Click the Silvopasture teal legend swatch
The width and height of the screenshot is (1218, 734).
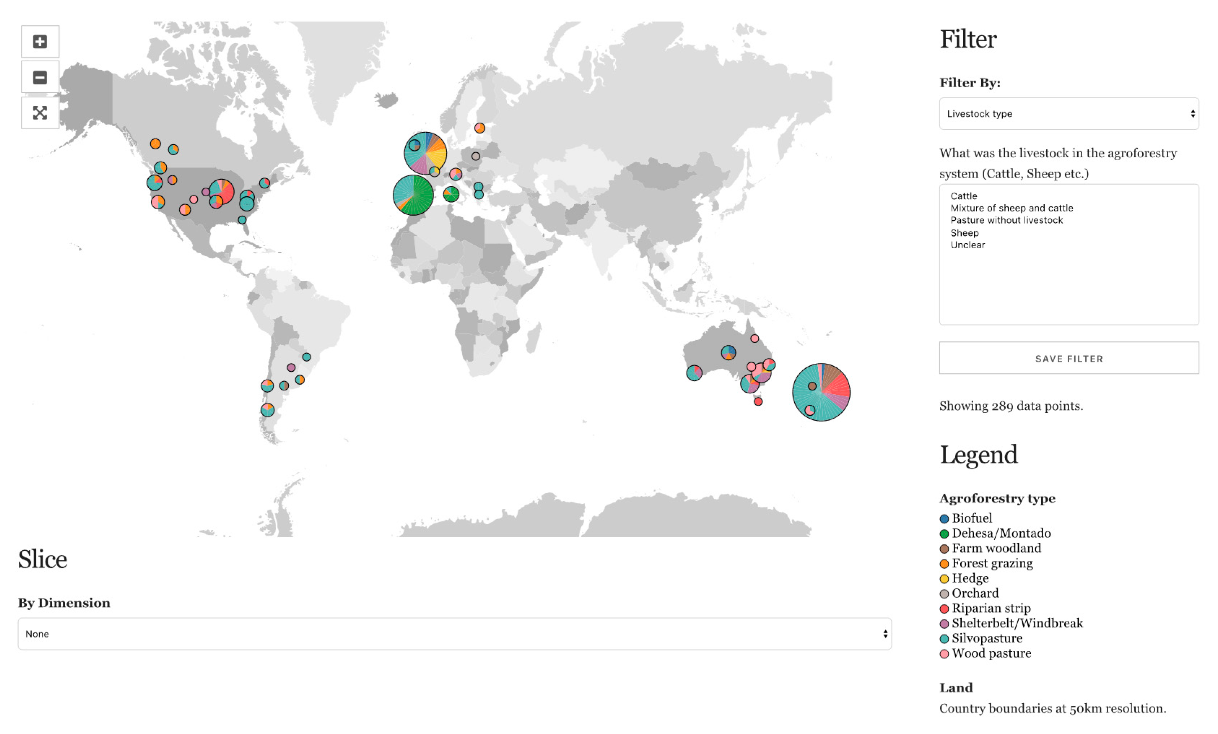pyautogui.click(x=944, y=639)
